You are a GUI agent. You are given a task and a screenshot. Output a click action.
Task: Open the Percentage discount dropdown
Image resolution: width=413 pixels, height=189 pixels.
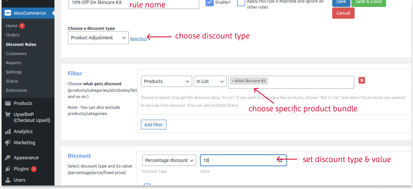point(169,160)
